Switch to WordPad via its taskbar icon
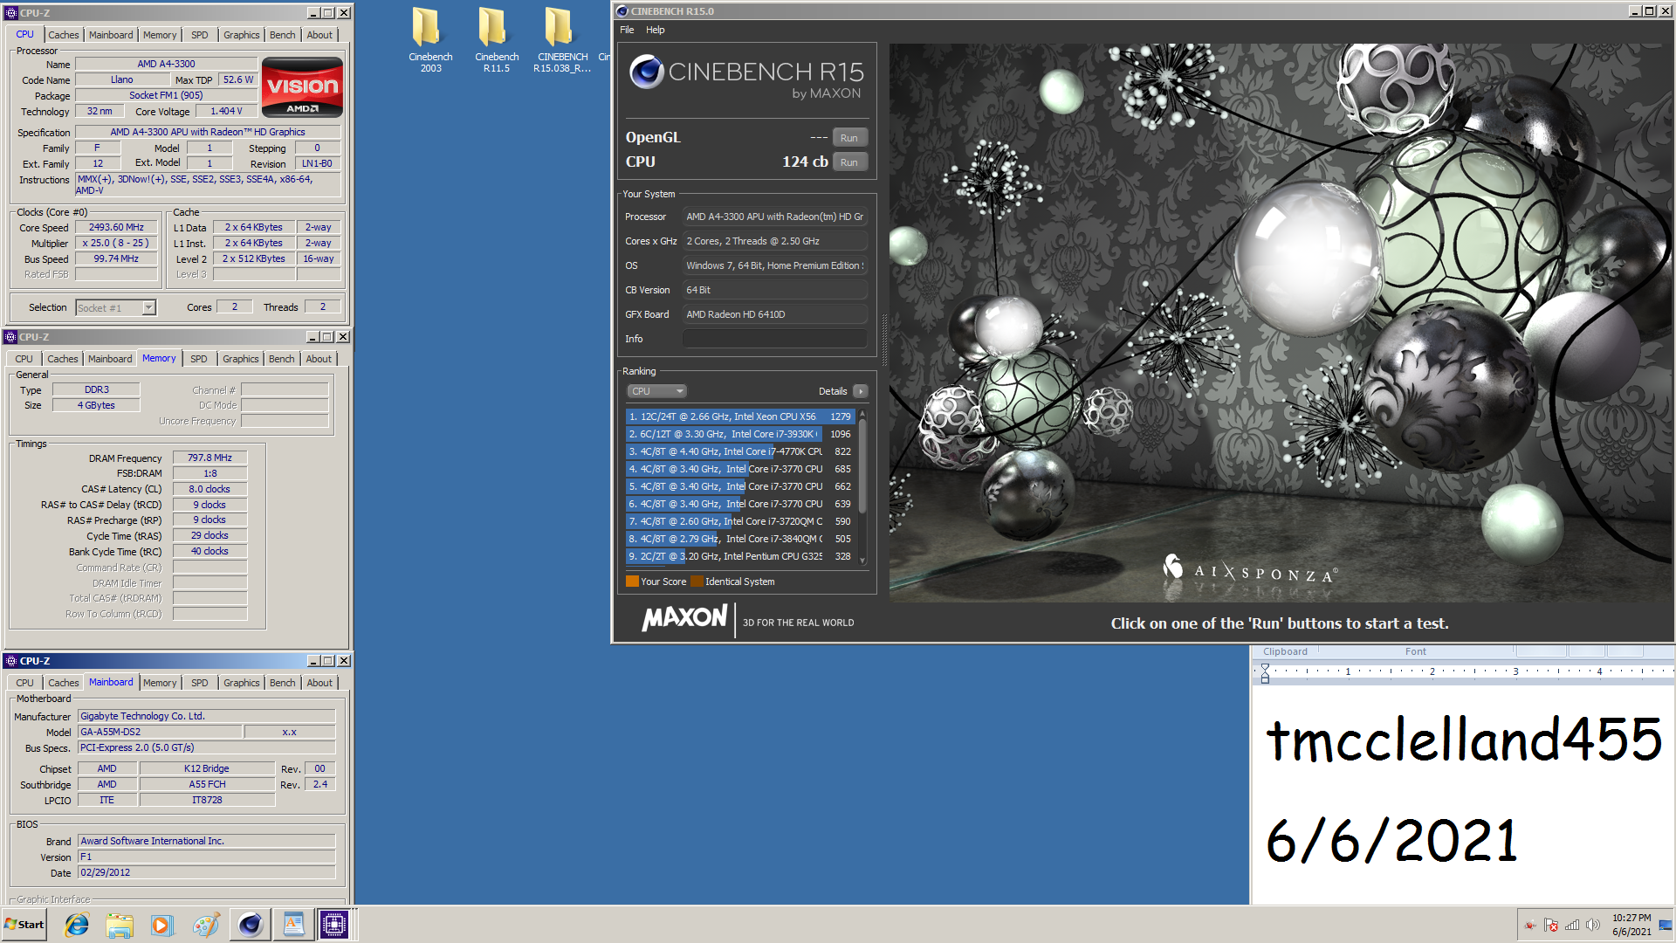The image size is (1676, 943). pos(293,925)
